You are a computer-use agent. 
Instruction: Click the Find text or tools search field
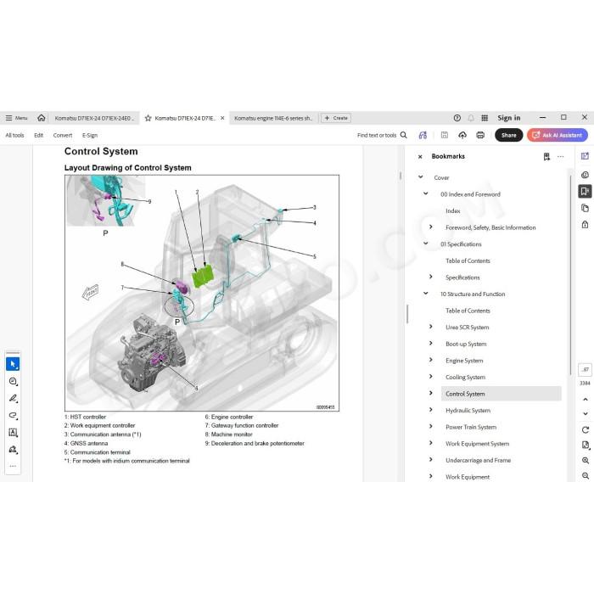pos(382,135)
